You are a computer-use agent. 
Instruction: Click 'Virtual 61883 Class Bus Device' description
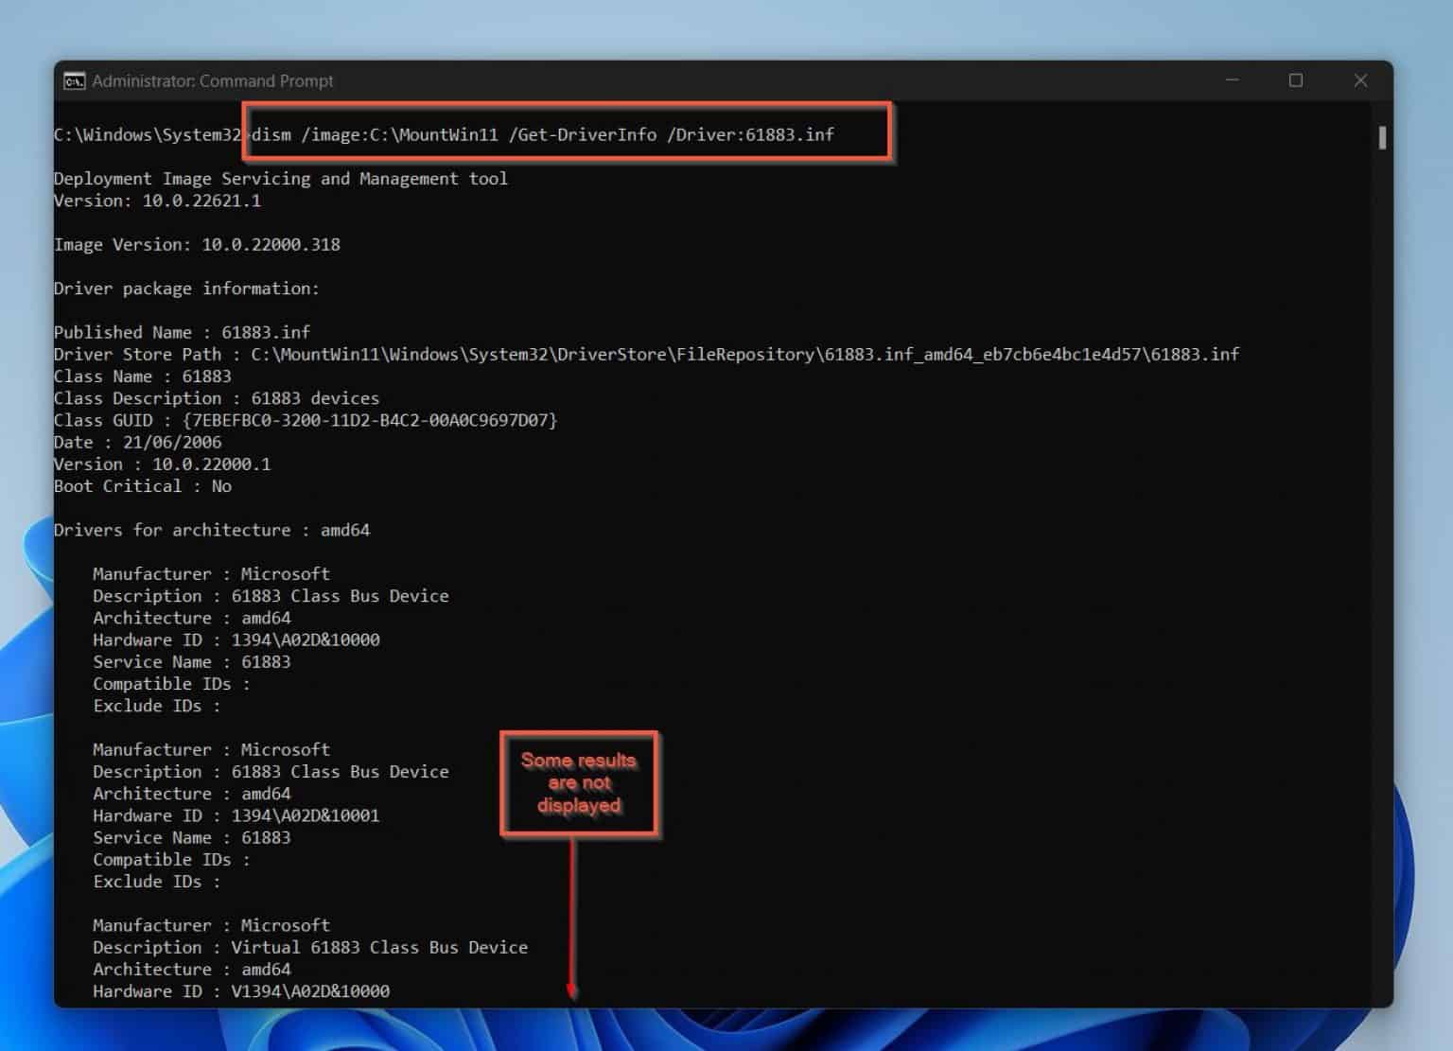[378, 947]
